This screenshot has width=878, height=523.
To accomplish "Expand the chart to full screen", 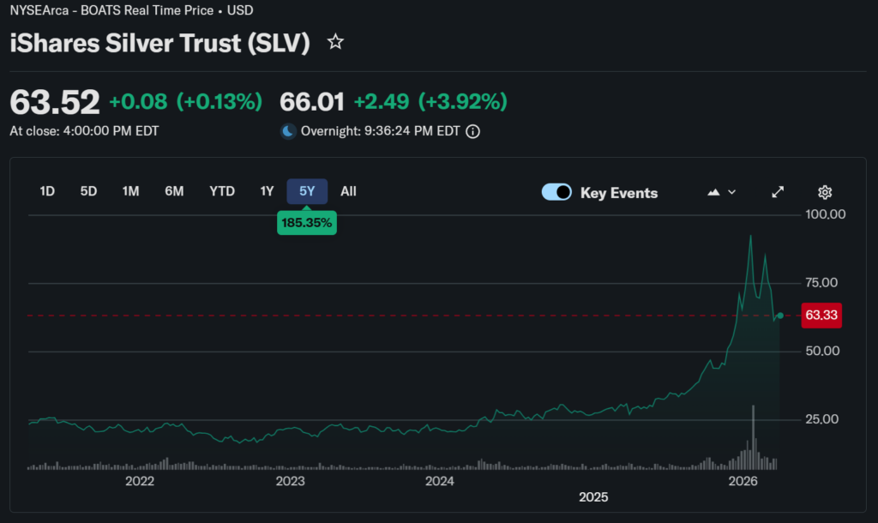I will (778, 192).
